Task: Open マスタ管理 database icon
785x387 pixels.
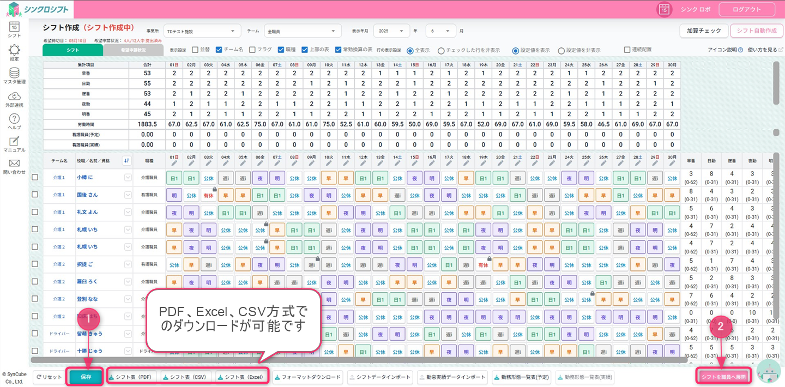Action: pyautogui.click(x=14, y=73)
